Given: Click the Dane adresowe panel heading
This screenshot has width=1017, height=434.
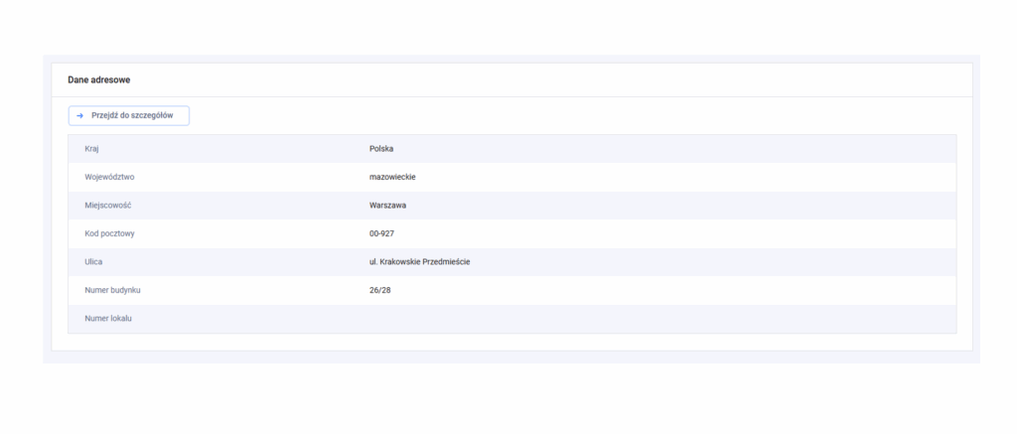Looking at the screenshot, I should [x=99, y=79].
